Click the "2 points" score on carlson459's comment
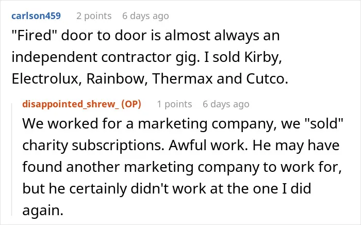This screenshot has width=361, height=225. [94, 16]
